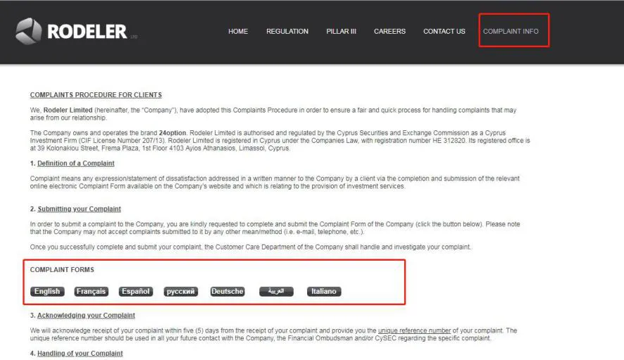The image size is (624, 360).
Task: Open the Français complaint form
Action: [91, 292]
